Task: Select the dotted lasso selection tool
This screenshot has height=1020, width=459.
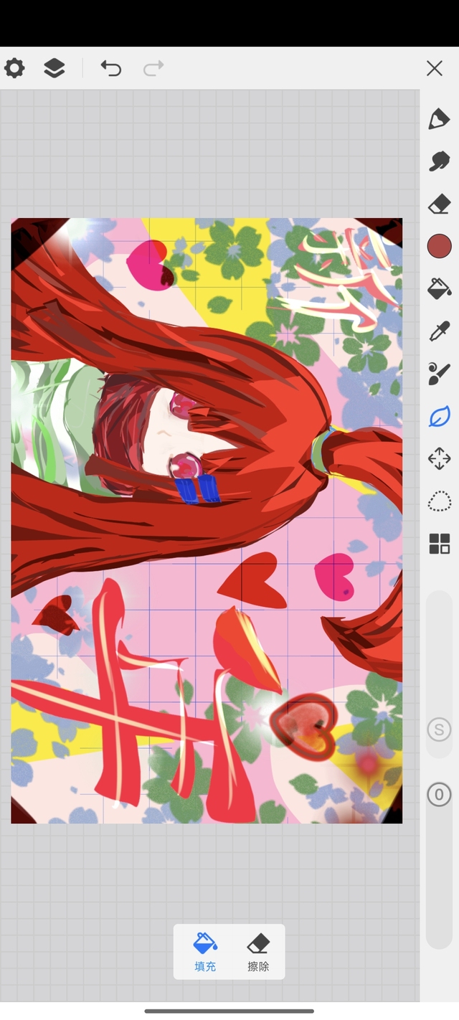Action: (x=439, y=501)
